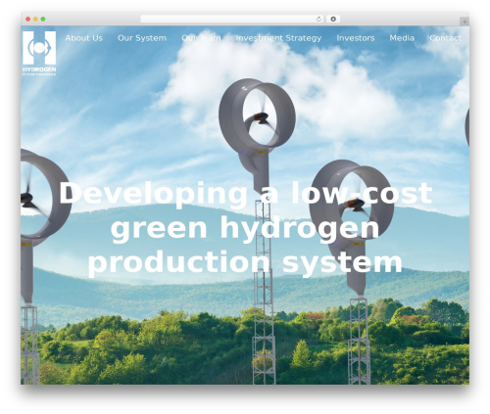Open the dark circular icon beside address bar
This screenshot has width=490, height=414.
(333, 20)
